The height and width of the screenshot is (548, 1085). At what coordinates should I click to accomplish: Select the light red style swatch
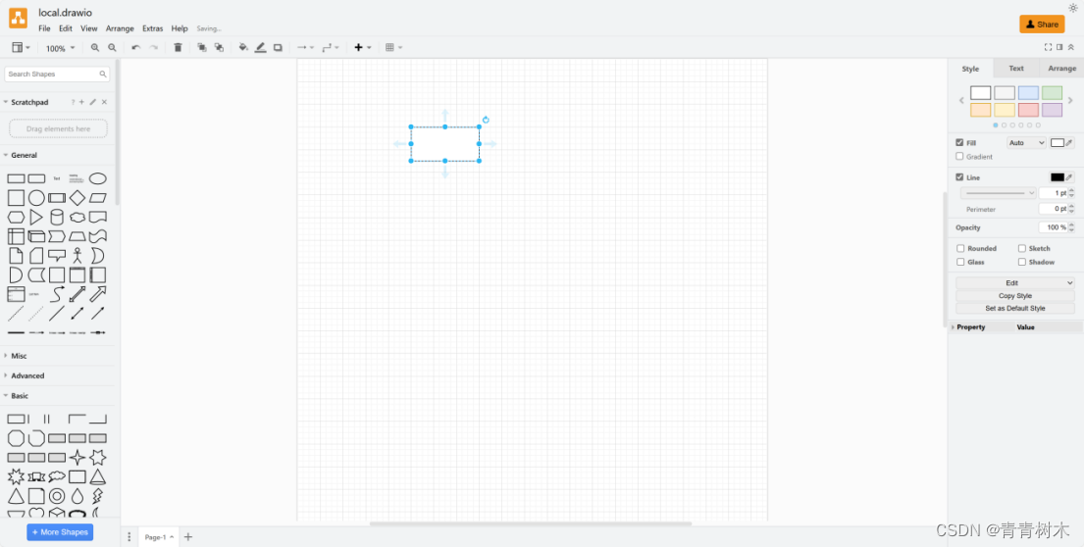point(1028,110)
